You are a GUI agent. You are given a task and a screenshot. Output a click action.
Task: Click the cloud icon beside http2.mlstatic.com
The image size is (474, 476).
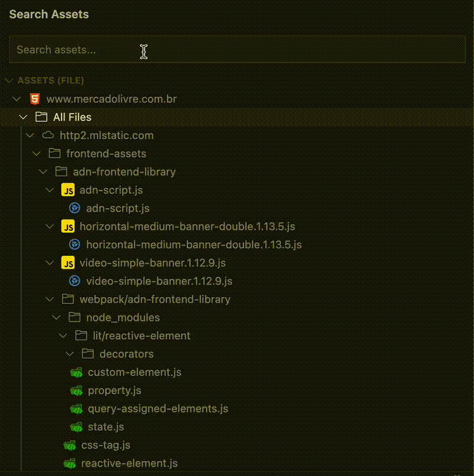[48, 135]
